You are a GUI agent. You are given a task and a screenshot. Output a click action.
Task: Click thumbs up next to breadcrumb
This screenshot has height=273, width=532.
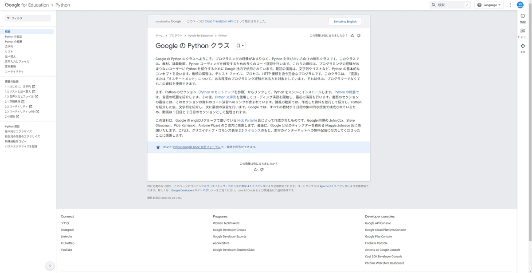(352, 36)
